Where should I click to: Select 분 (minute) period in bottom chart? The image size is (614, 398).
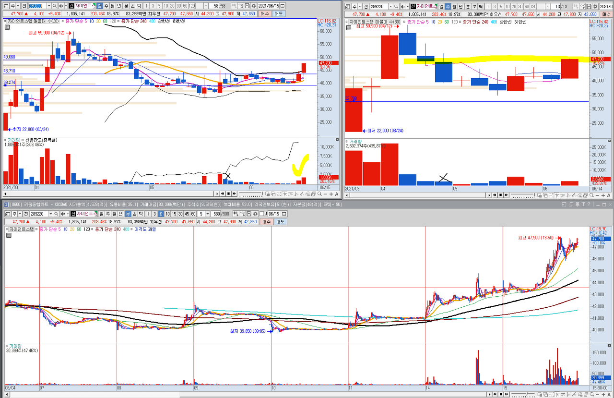click(x=128, y=213)
